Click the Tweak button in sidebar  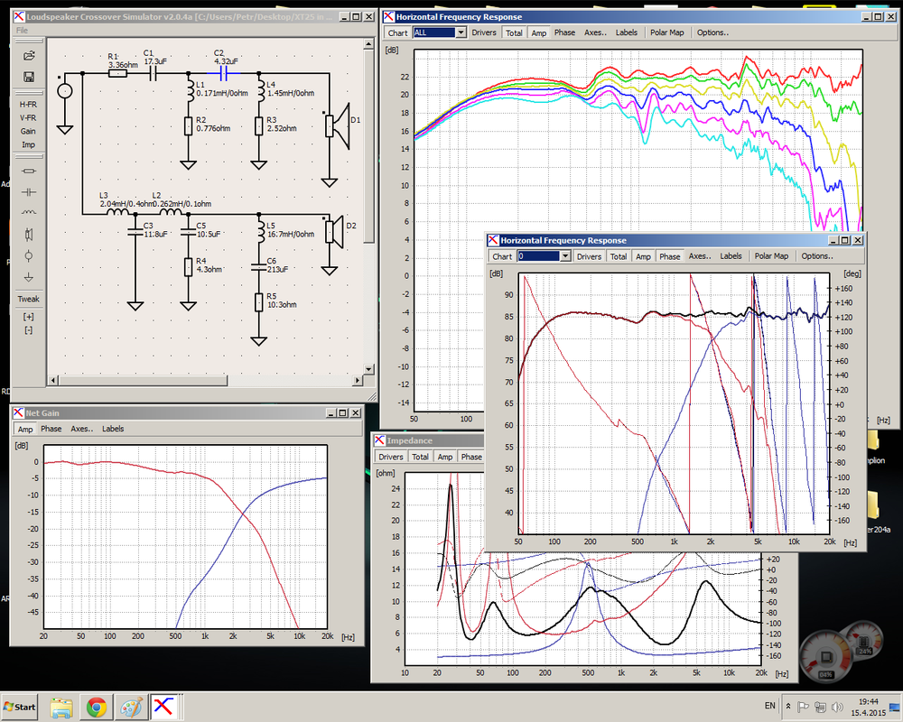28,299
